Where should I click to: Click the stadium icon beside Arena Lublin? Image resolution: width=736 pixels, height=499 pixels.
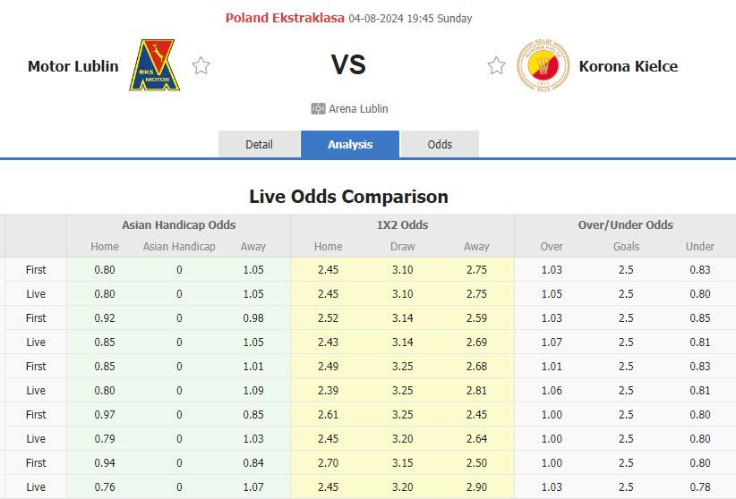318,109
